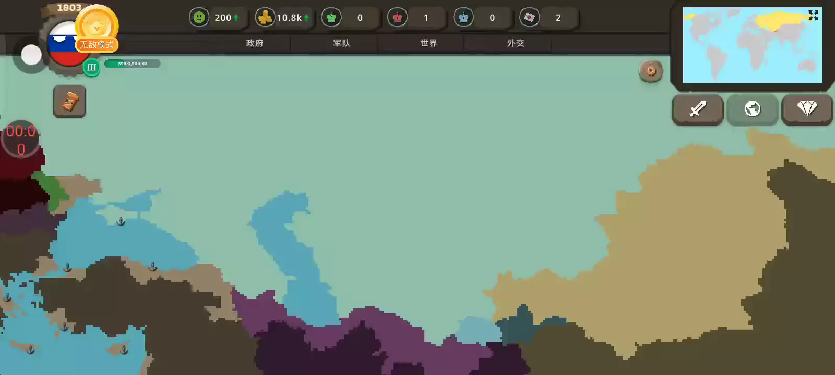This screenshot has height=375, width=835.
Task: Tap the red crown counter icon
Action: click(x=397, y=18)
